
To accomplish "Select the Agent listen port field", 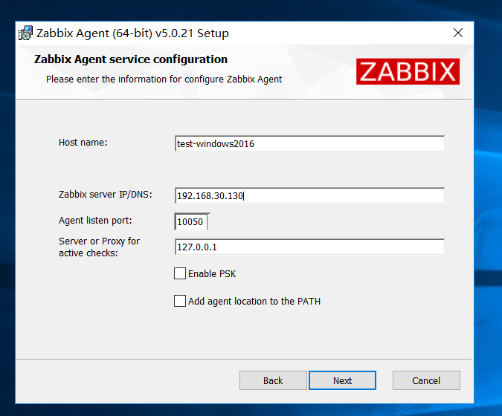I will 192,221.
